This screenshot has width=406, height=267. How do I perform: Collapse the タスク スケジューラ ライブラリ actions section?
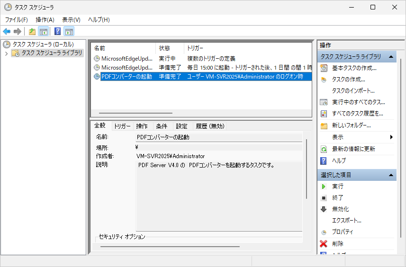click(x=391, y=57)
